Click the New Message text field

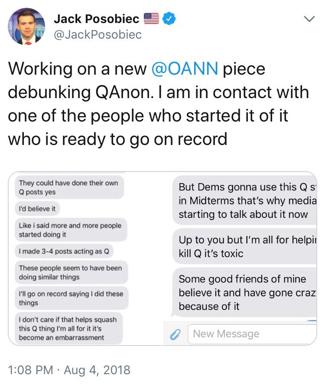click(252, 334)
